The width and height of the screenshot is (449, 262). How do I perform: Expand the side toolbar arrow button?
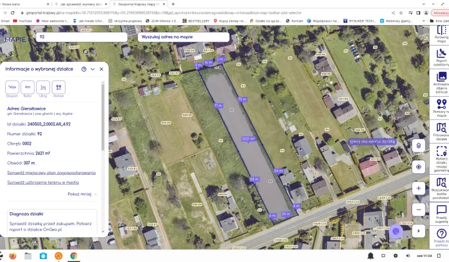(418, 231)
